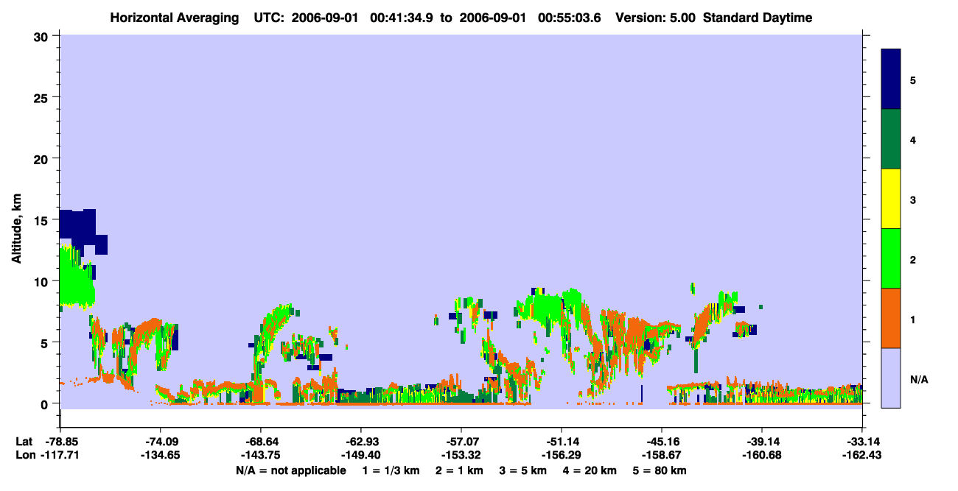Click the yellow 3 colorbar segment

[x=891, y=199]
